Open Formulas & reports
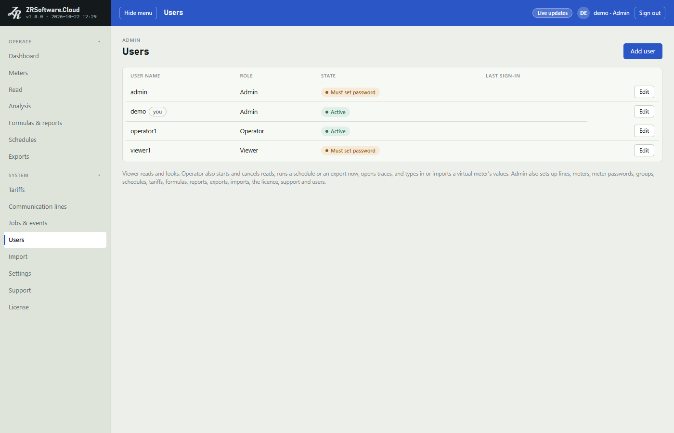Viewport: 674px width, 433px height. (55, 123)
